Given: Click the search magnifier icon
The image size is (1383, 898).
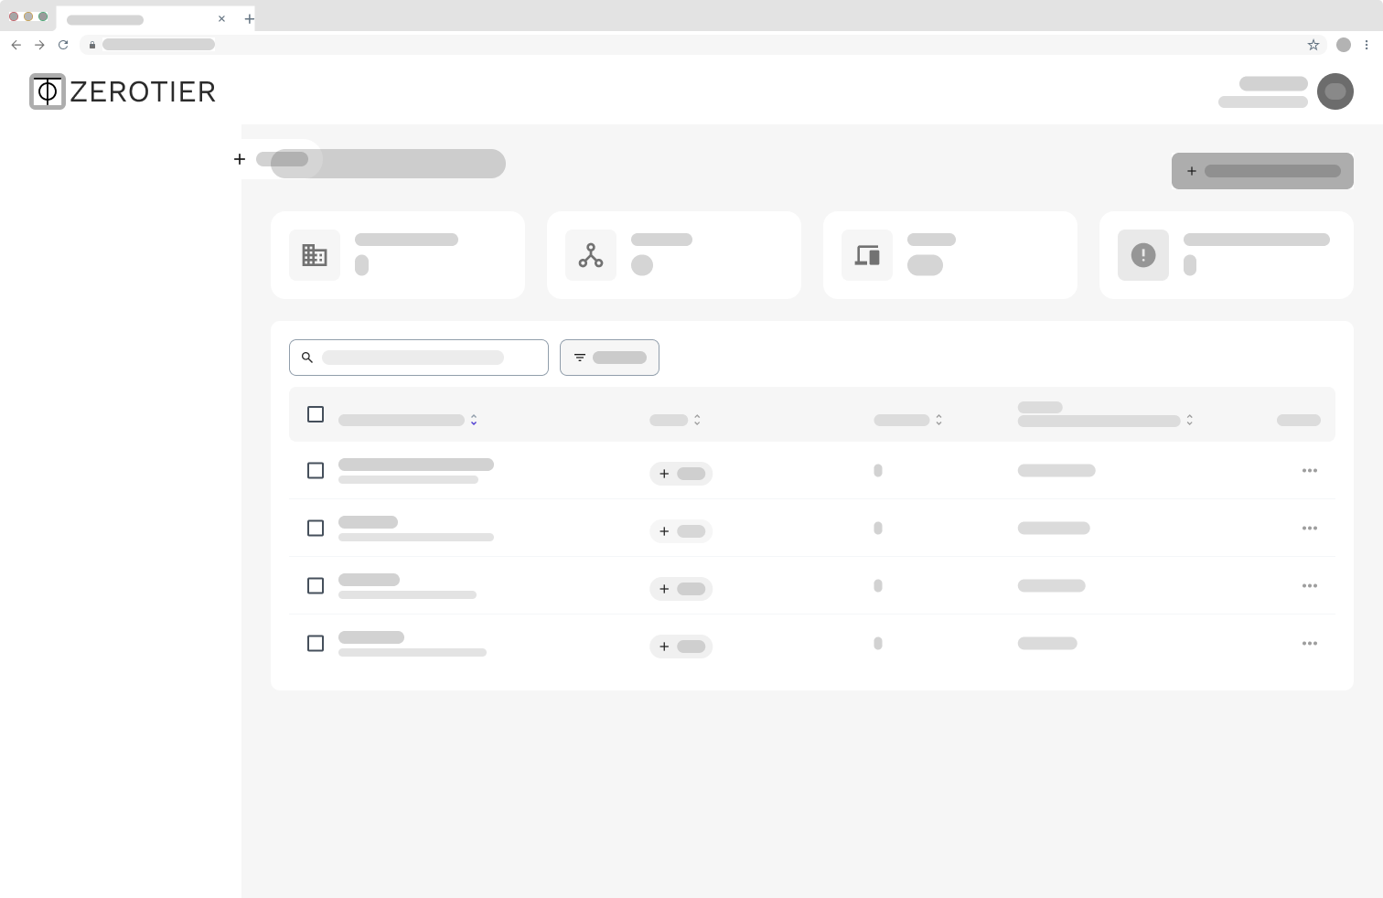Looking at the screenshot, I should pyautogui.click(x=307, y=358).
